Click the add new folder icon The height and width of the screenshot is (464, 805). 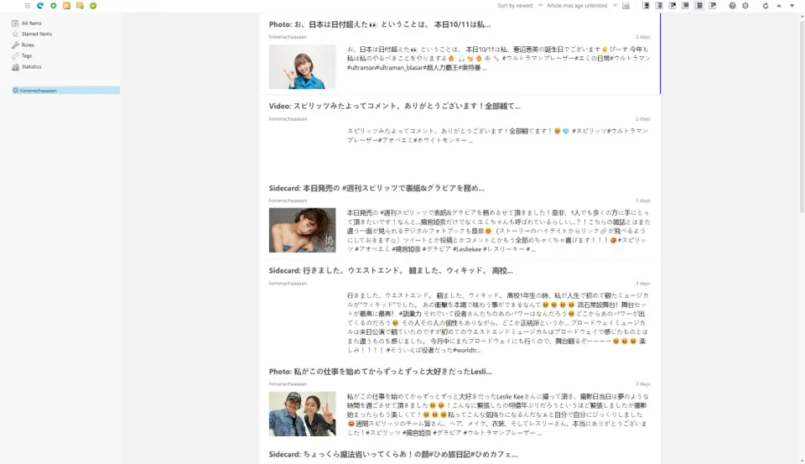pos(80,6)
